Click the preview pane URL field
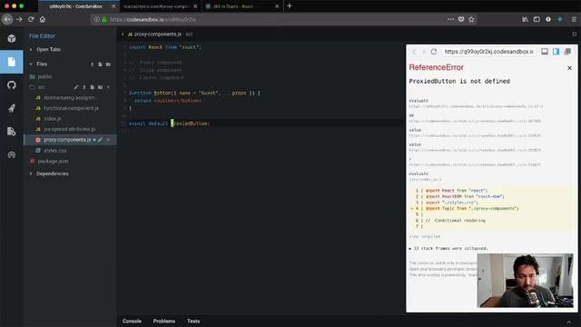581x327 pixels. pos(488,52)
